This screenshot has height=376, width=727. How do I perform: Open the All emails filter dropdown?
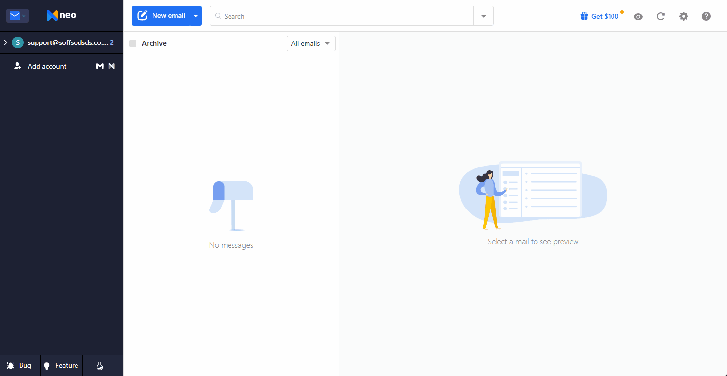click(x=311, y=43)
